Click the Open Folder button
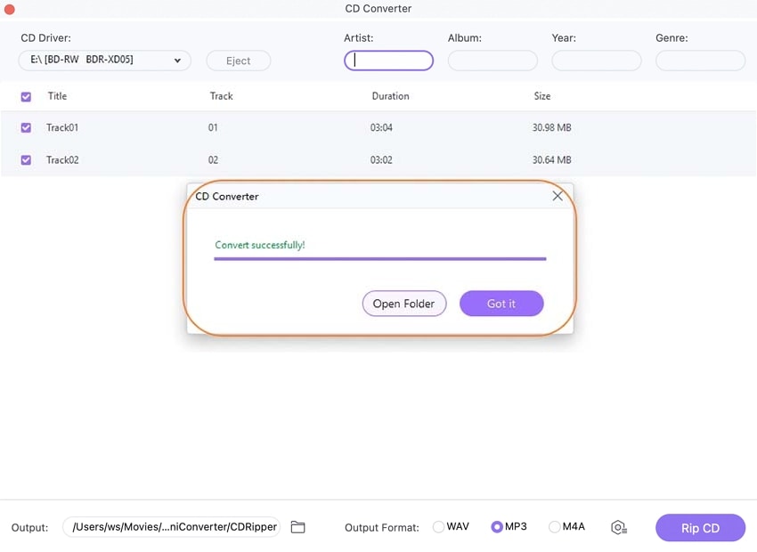 [x=404, y=304]
